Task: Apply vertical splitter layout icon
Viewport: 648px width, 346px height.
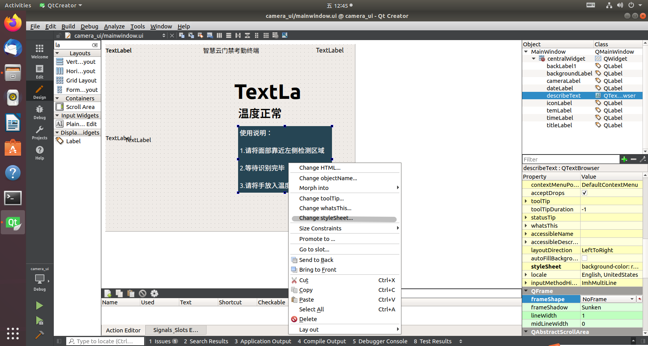Action: 247,35
